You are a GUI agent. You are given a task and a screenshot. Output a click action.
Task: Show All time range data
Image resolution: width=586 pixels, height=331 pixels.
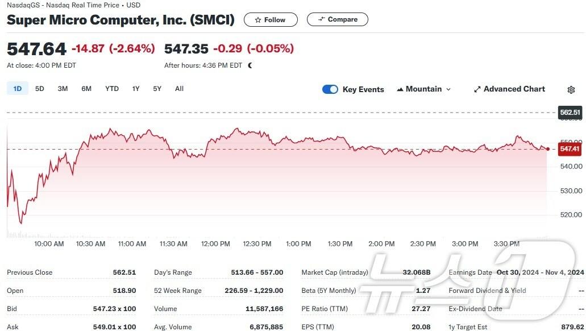[x=179, y=89]
